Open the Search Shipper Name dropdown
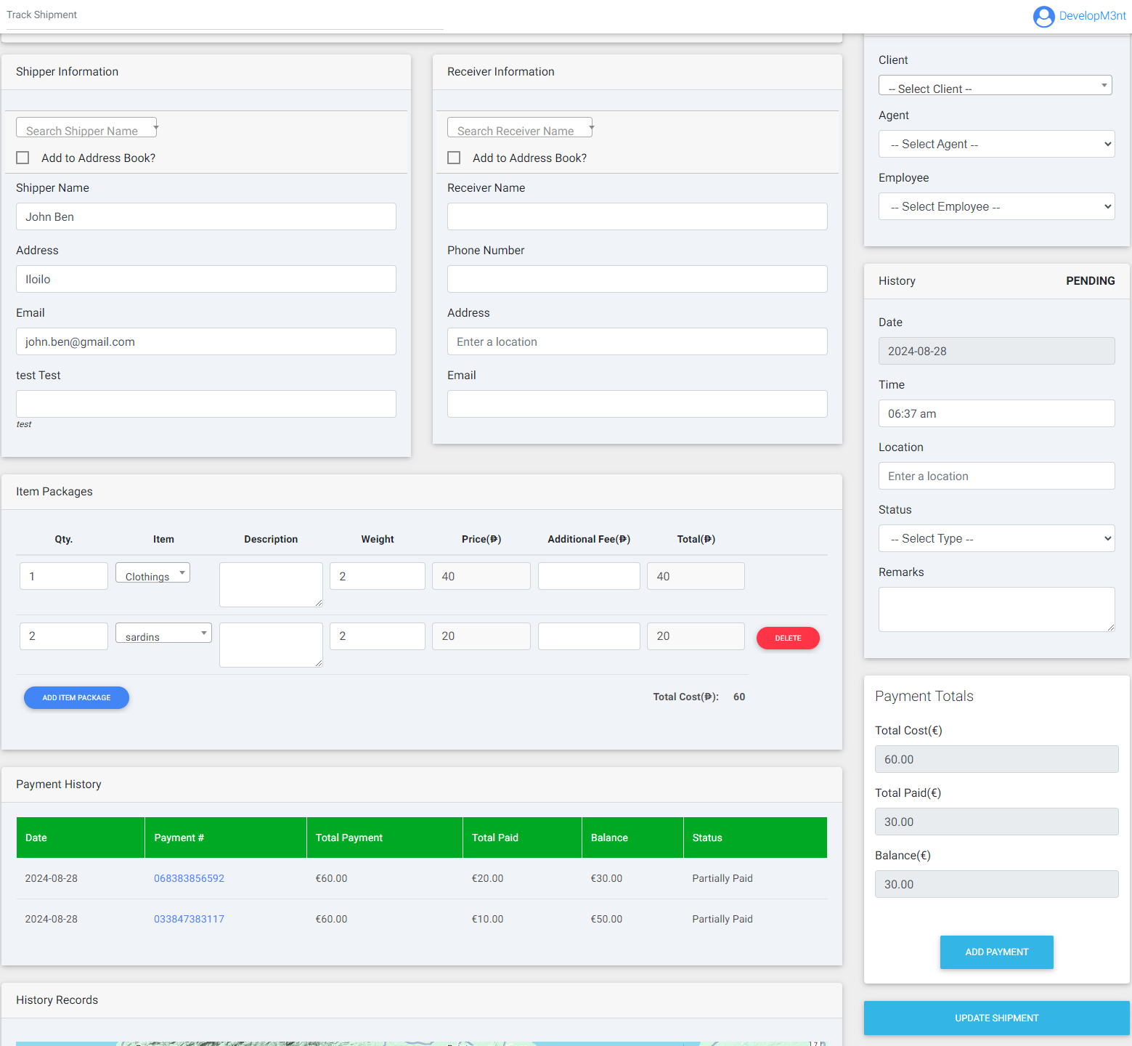This screenshot has height=1046, width=1132. click(x=86, y=128)
